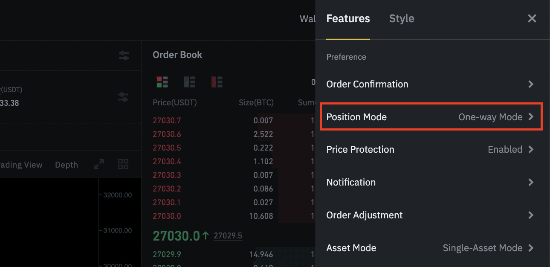This screenshot has width=550, height=267.
Task: Click the underlined 27029.5 mark price
Action: 228,236
